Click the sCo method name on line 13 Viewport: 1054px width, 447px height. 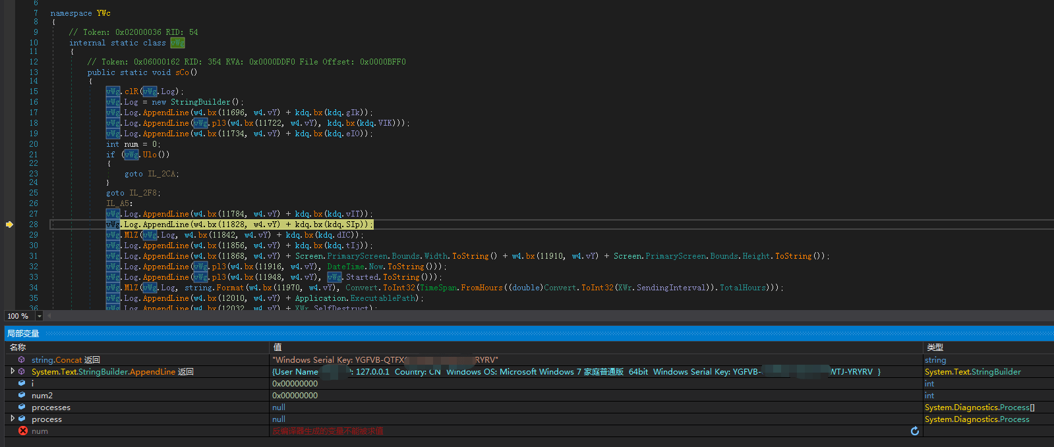[182, 72]
